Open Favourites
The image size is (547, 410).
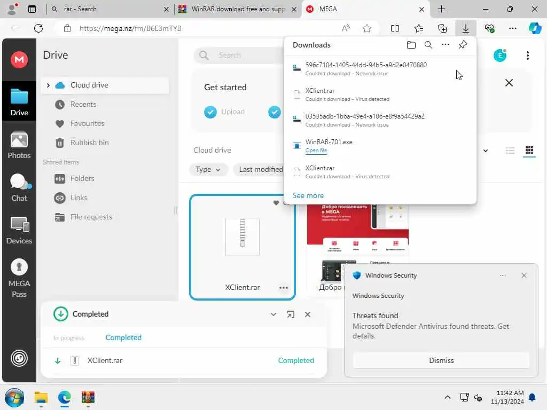coord(87,123)
